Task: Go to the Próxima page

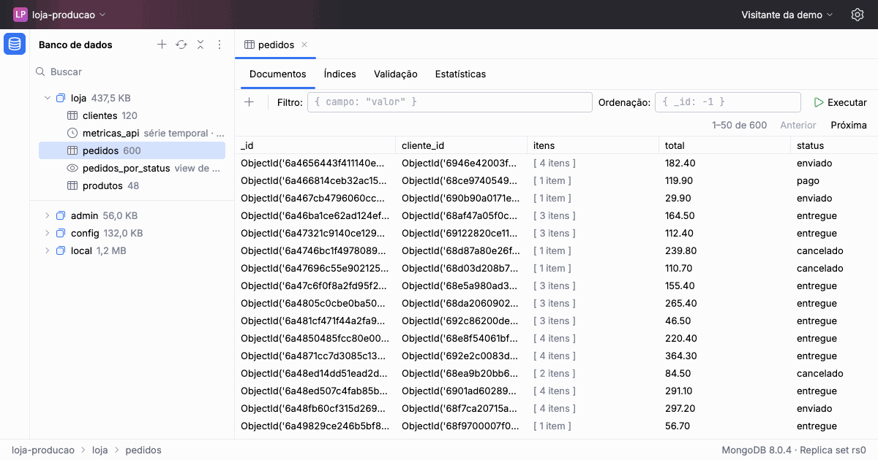Action: 849,125
